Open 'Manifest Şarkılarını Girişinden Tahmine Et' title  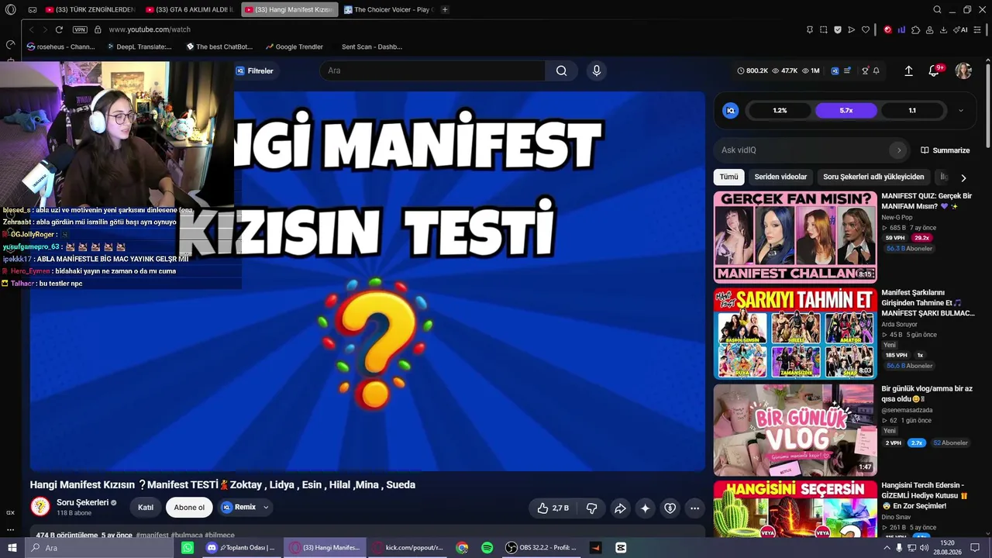tap(928, 303)
